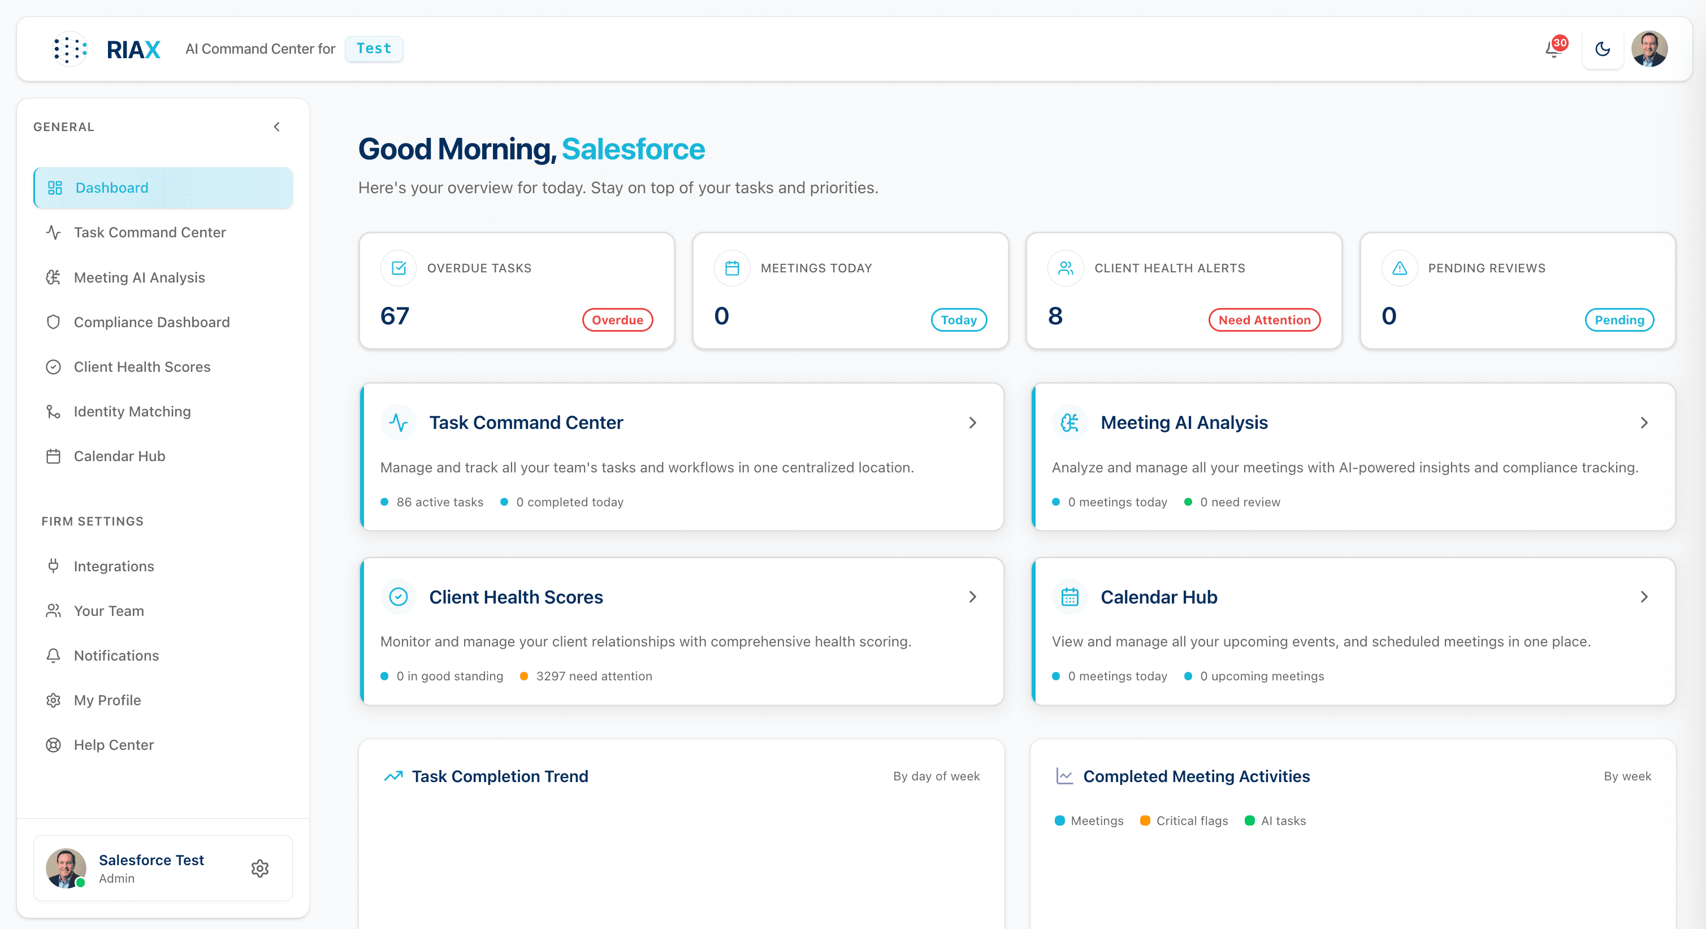Expand Calendar Hub card chevron
1706x929 pixels.
point(1644,597)
